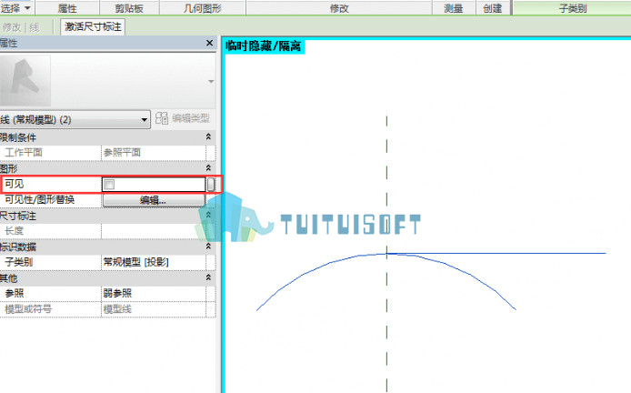Click the 属性 ribbon panel label
This screenshot has height=393, width=631.
pyautogui.click(x=67, y=8)
